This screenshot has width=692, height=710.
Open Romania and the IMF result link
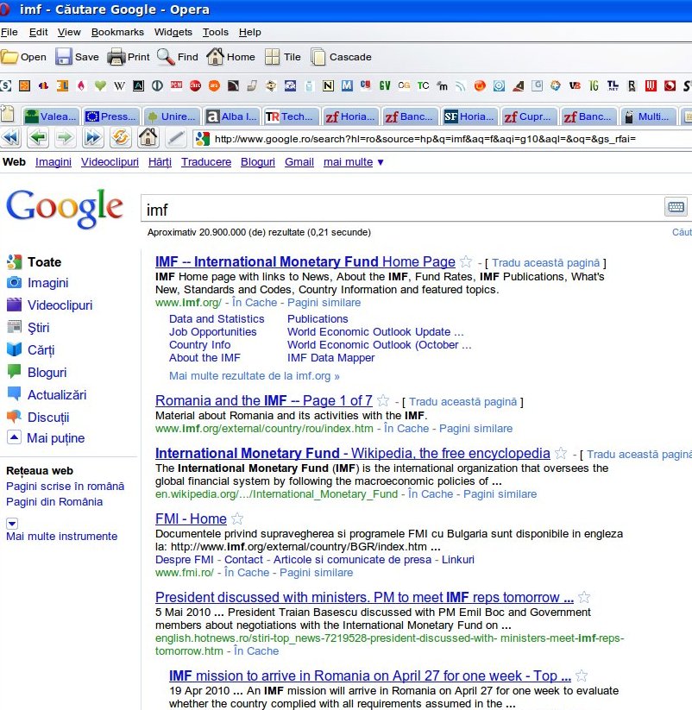point(263,400)
